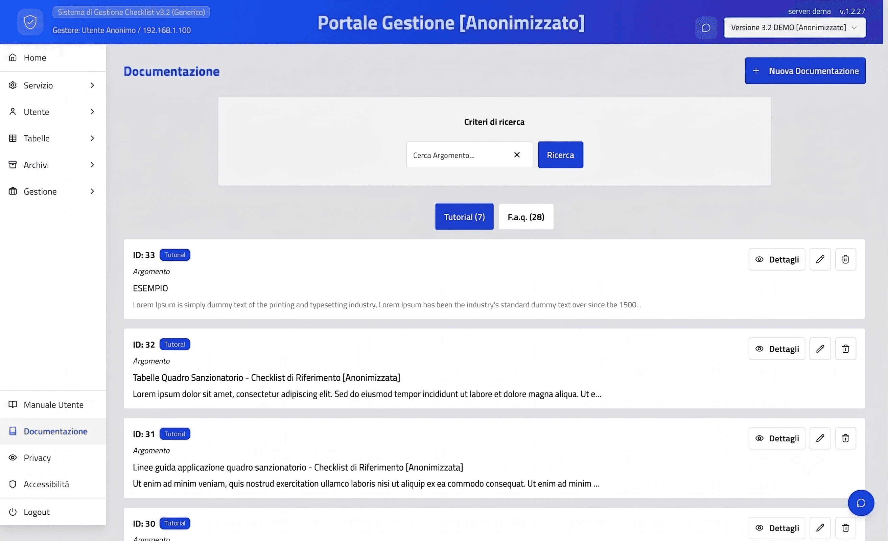Delete entry ID 33 with trash icon
The image size is (888, 541).
[x=845, y=259]
